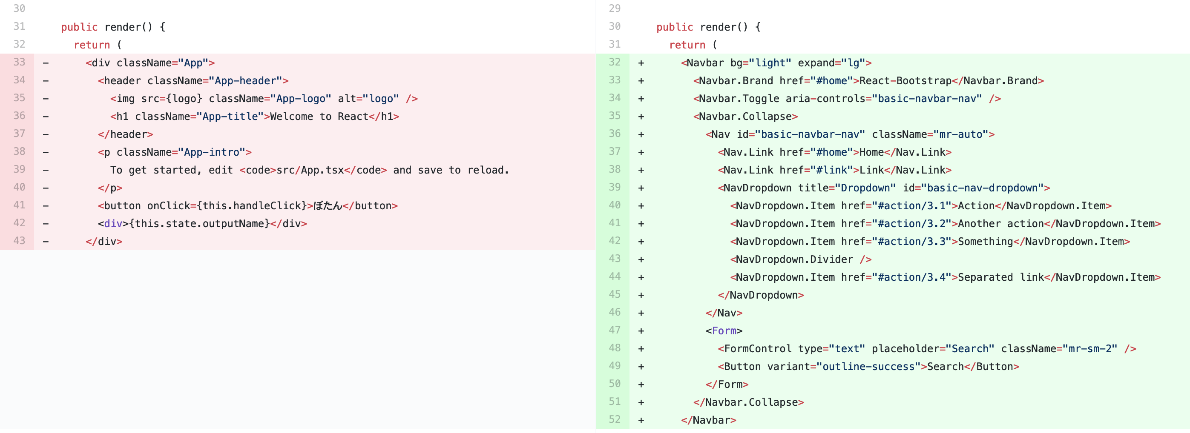Click the "Welcome to React" h1 line

[254, 117]
